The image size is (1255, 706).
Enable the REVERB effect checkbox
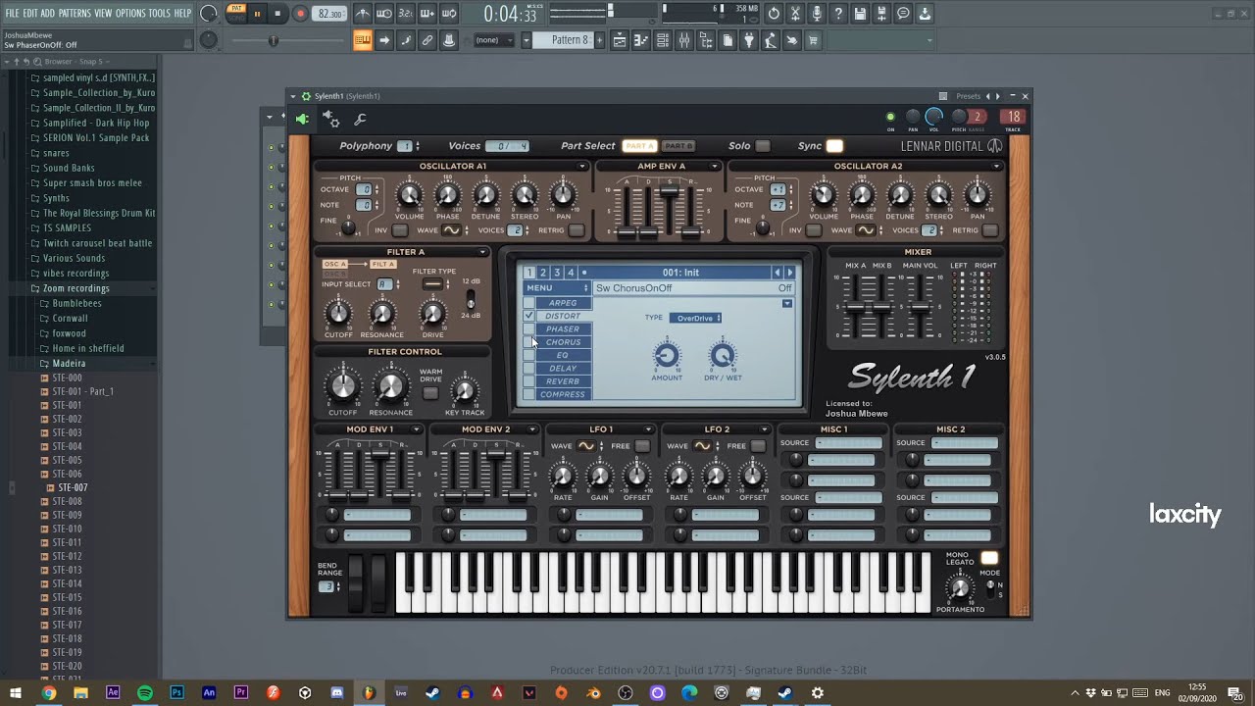click(x=529, y=381)
